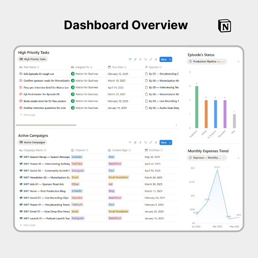Click the gray Idea bar in Episode's Status
This screenshot has width=258, height=258.
(234, 121)
